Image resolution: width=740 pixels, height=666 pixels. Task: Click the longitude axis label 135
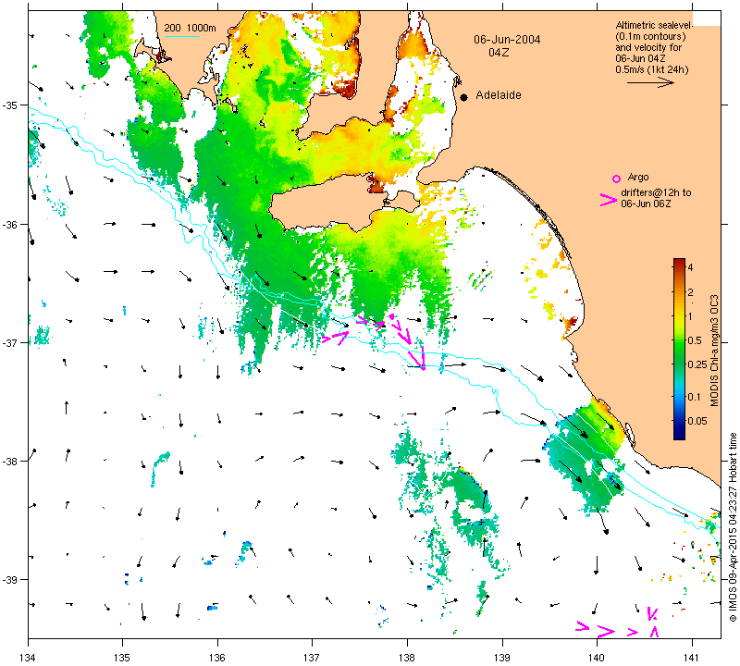click(123, 657)
